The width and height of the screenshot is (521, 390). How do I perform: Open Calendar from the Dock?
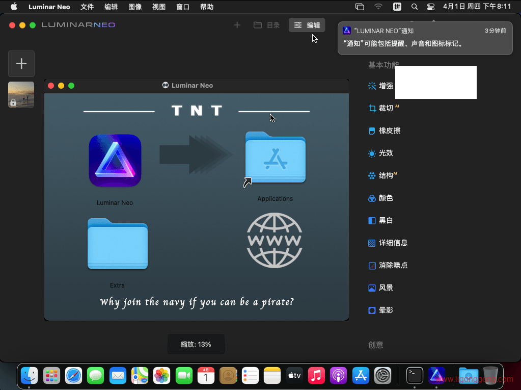(206, 376)
